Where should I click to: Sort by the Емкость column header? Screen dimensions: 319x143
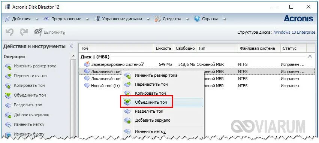163,48
